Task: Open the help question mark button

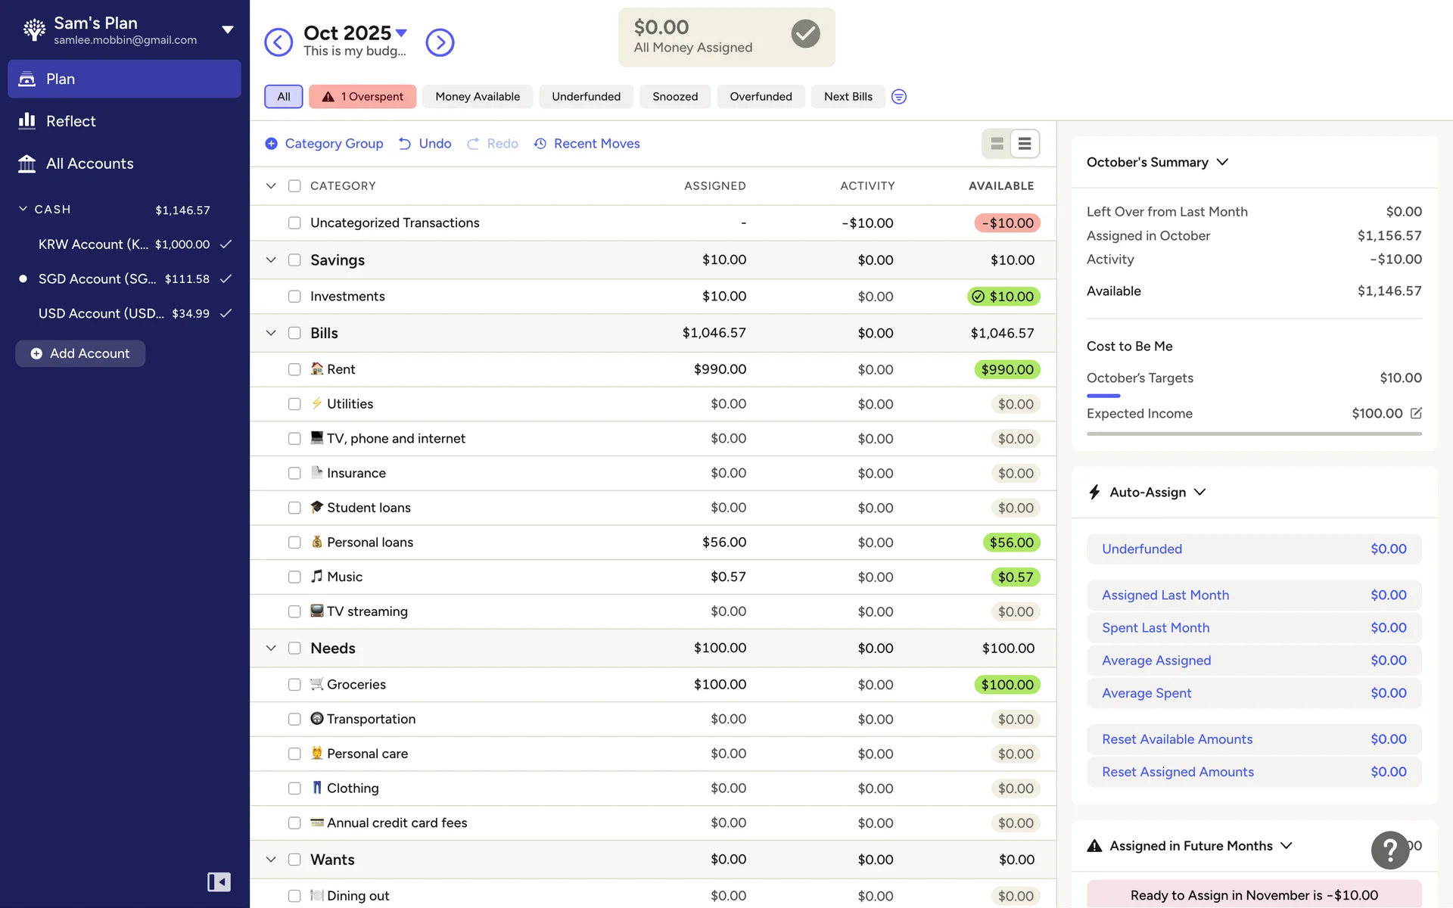Action: (x=1389, y=850)
